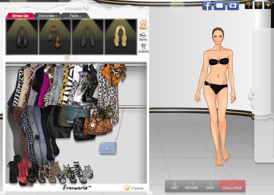
Task: Click the orange plus icon
Action: pyautogui.click(x=268, y=5)
